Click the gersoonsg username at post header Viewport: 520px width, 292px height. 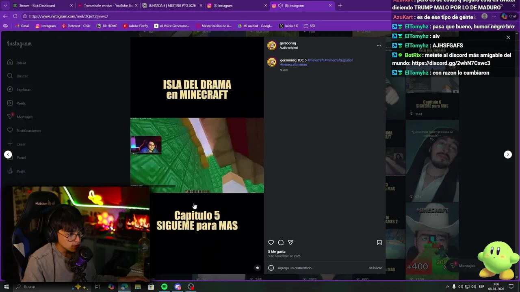pyautogui.click(x=288, y=43)
